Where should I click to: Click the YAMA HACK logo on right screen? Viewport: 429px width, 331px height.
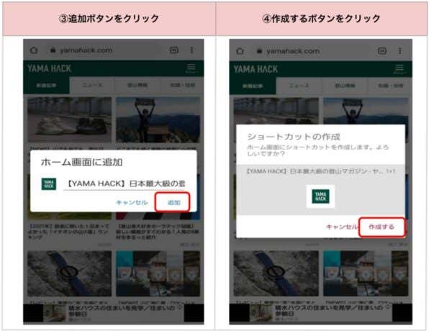click(x=256, y=69)
